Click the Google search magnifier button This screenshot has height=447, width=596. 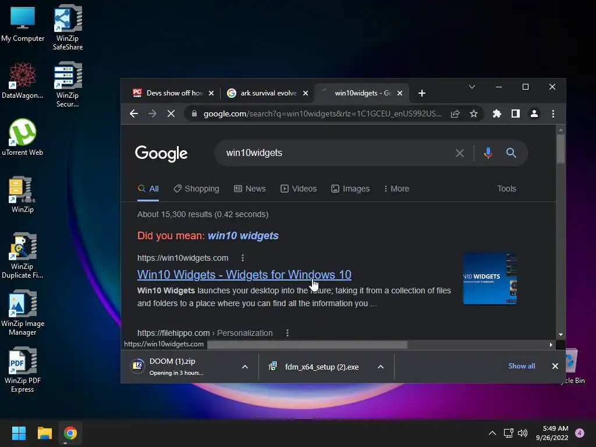(511, 153)
